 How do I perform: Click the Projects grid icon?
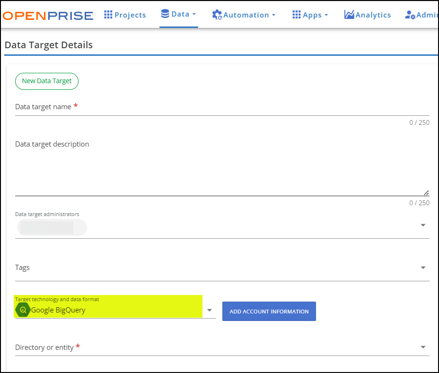tap(108, 15)
